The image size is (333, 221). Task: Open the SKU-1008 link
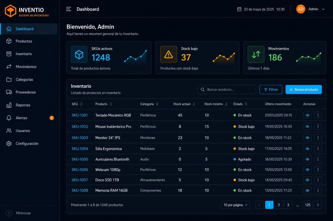[x=80, y=190]
